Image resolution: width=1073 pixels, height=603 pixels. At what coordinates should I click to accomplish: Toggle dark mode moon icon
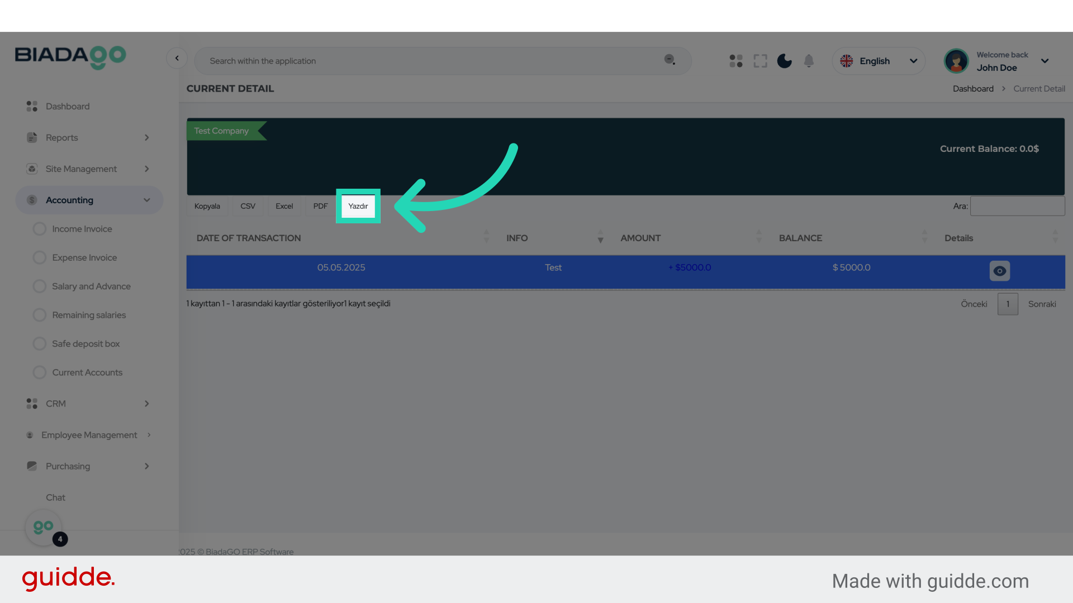[x=784, y=61]
